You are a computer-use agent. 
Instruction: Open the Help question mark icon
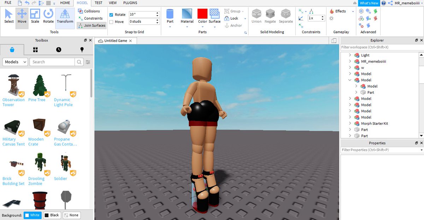(x=384, y=3)
